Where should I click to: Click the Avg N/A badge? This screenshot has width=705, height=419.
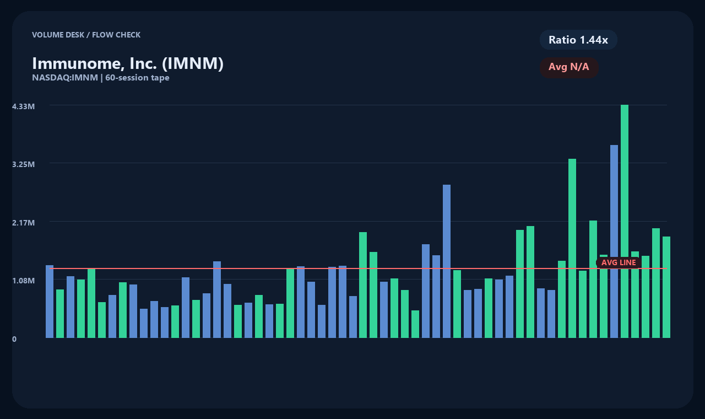point(569,67)
